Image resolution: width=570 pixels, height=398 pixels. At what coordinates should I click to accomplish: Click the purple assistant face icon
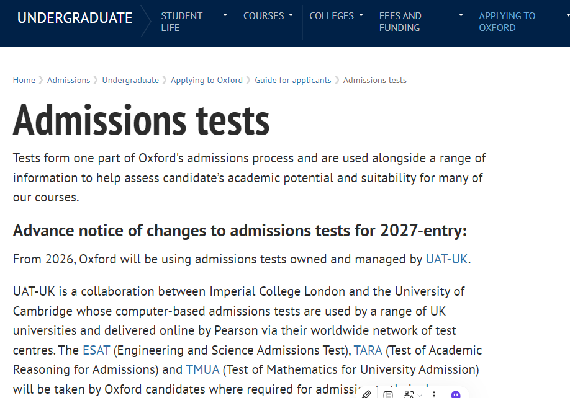pos(456,394)
